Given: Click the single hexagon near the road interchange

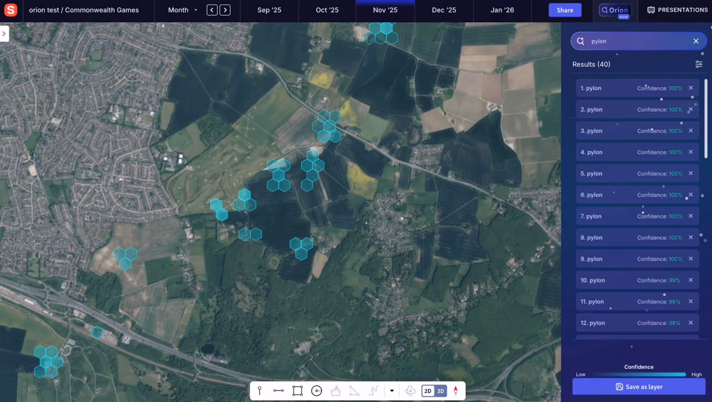Looking at the screenshot, I should [97, 332].
